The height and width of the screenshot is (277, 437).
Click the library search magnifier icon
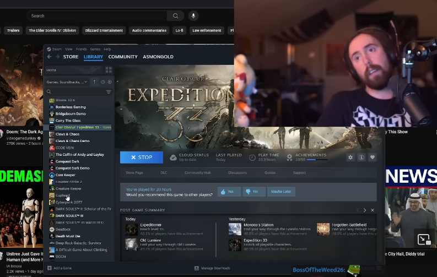49,91
